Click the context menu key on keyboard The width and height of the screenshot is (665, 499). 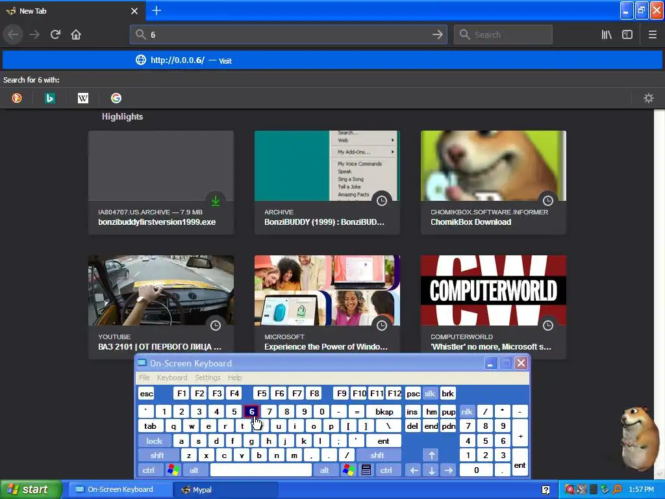[366, 470]
